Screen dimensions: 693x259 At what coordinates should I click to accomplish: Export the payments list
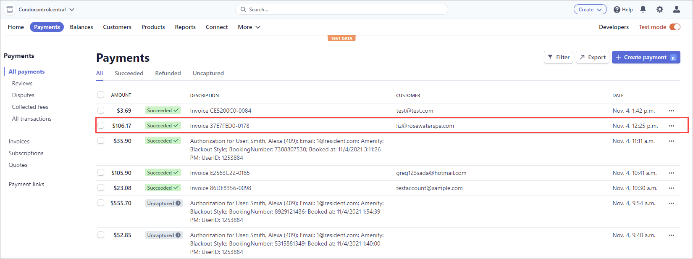pos(592,57)
